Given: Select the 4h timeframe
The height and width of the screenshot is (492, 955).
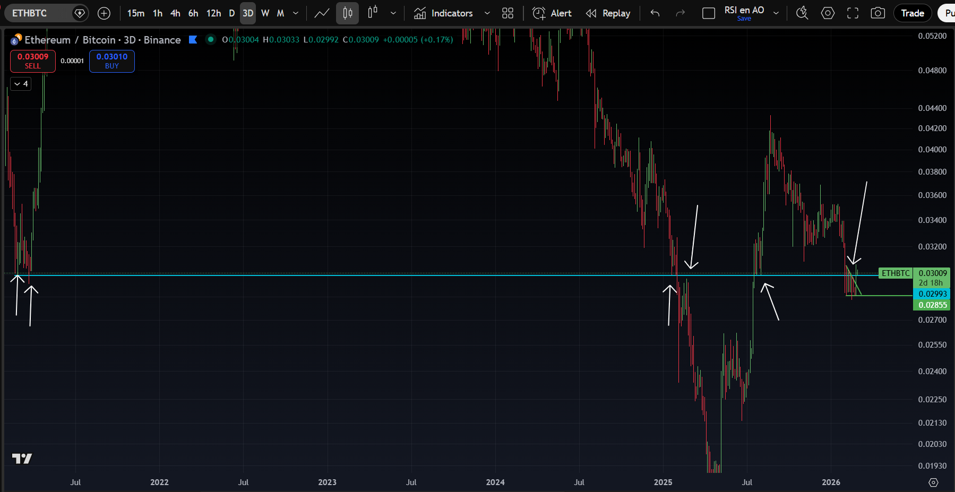Looking at the screenshot, I should click(x=175, y=13).
